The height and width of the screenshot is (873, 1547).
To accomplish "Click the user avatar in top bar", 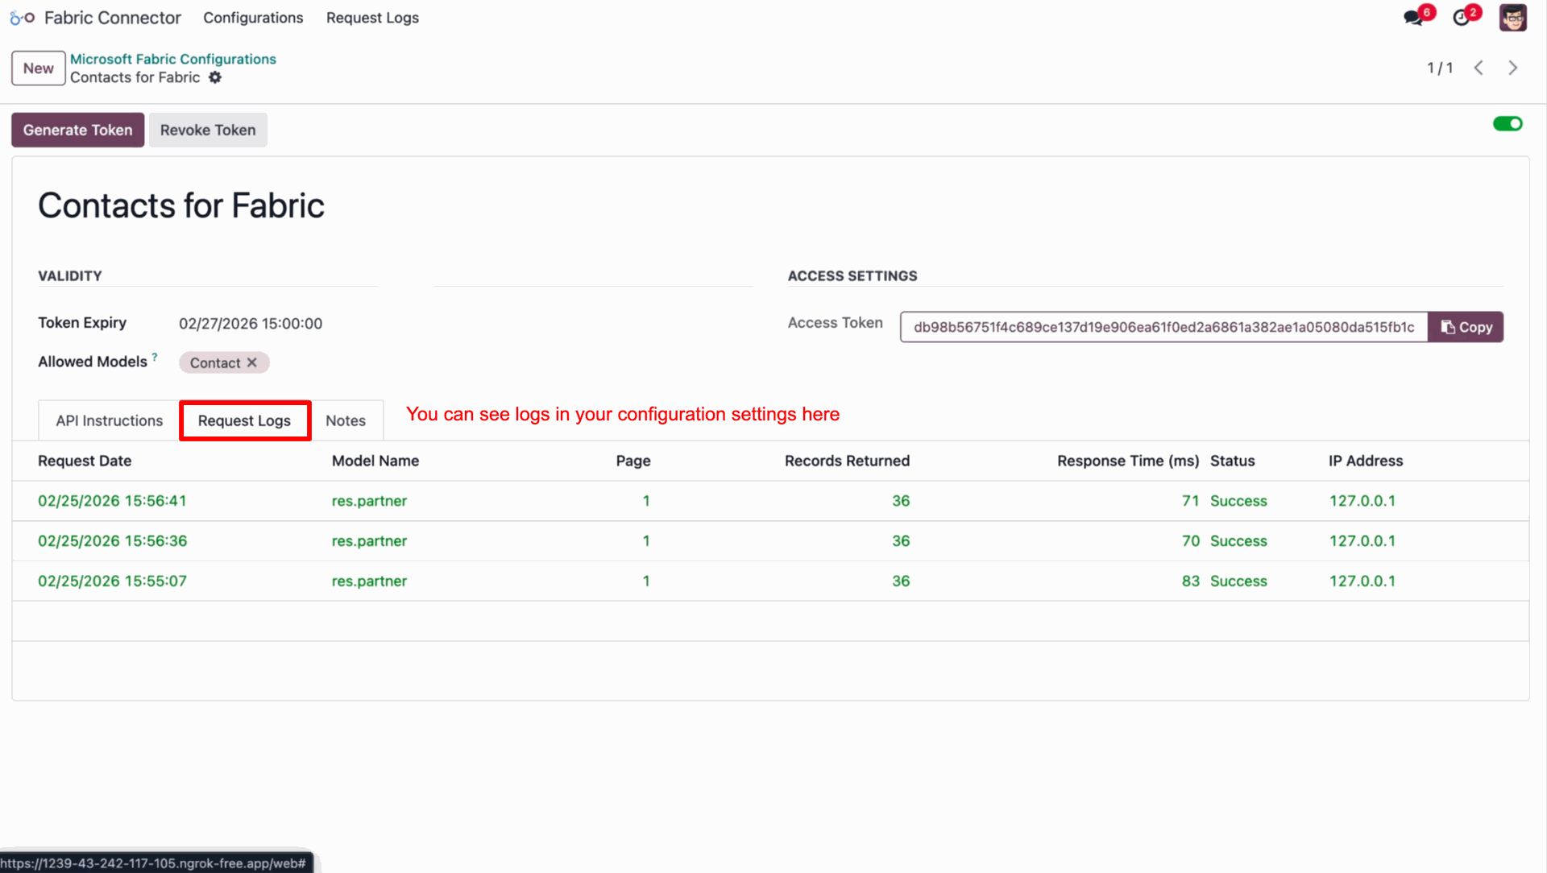I will [1512, 18].
